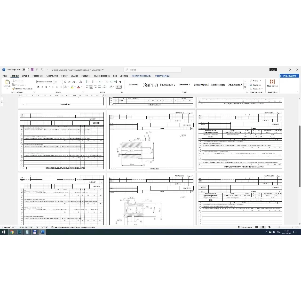
Task: Click the Redo icon in quick access toolbar
Action: point(43,70)
